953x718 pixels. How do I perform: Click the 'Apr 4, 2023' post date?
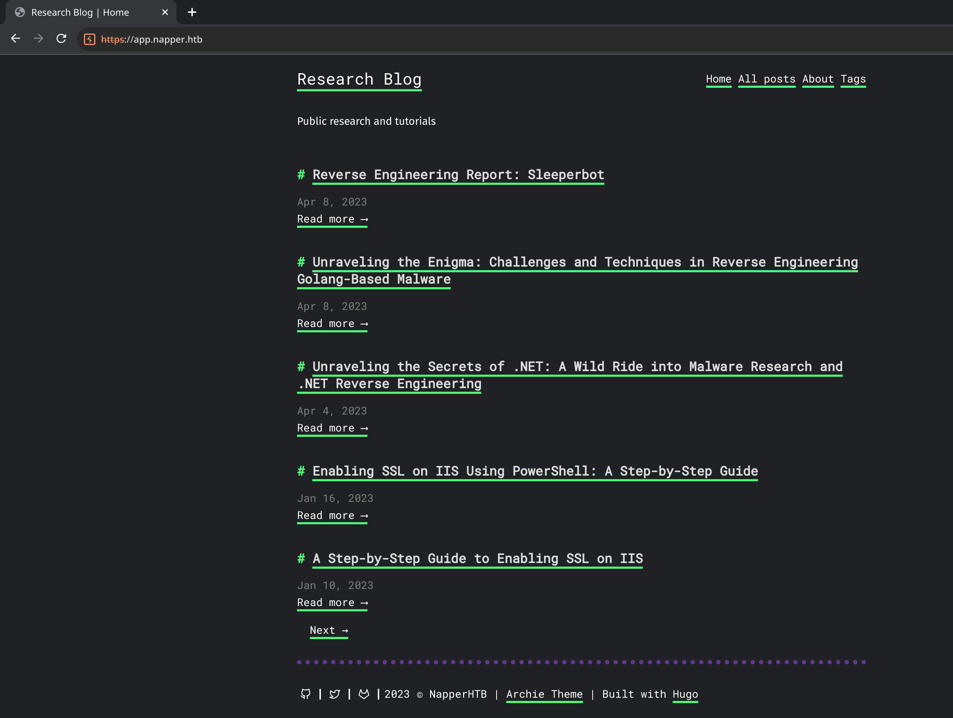coord(332,411)
